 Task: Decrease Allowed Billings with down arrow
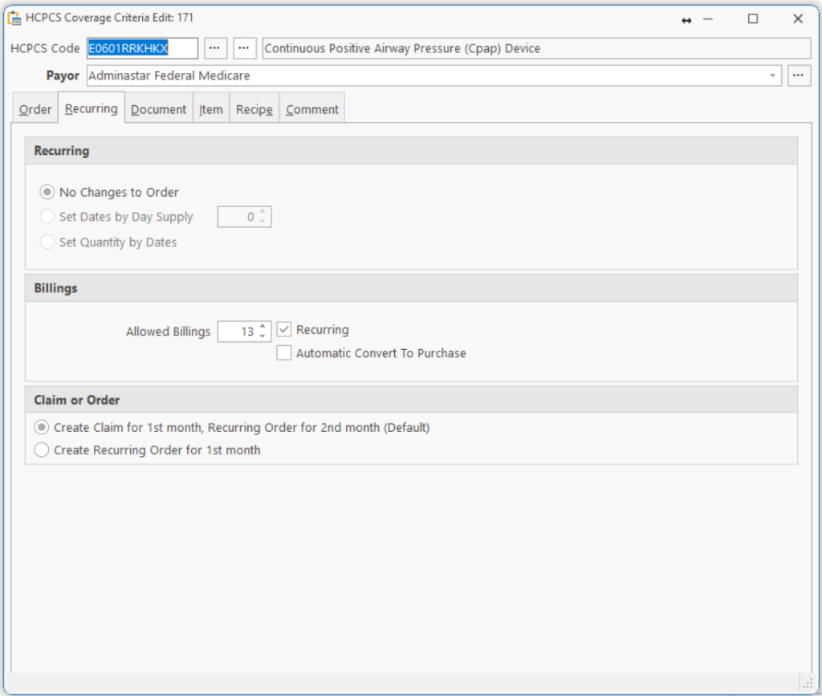262,336
